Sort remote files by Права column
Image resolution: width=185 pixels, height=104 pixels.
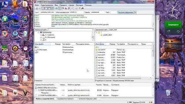point(144,44)
